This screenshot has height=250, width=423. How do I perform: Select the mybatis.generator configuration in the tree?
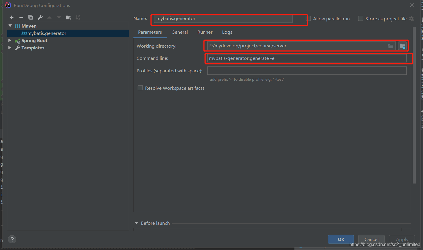pyautogui.click(x=68, y=33)
